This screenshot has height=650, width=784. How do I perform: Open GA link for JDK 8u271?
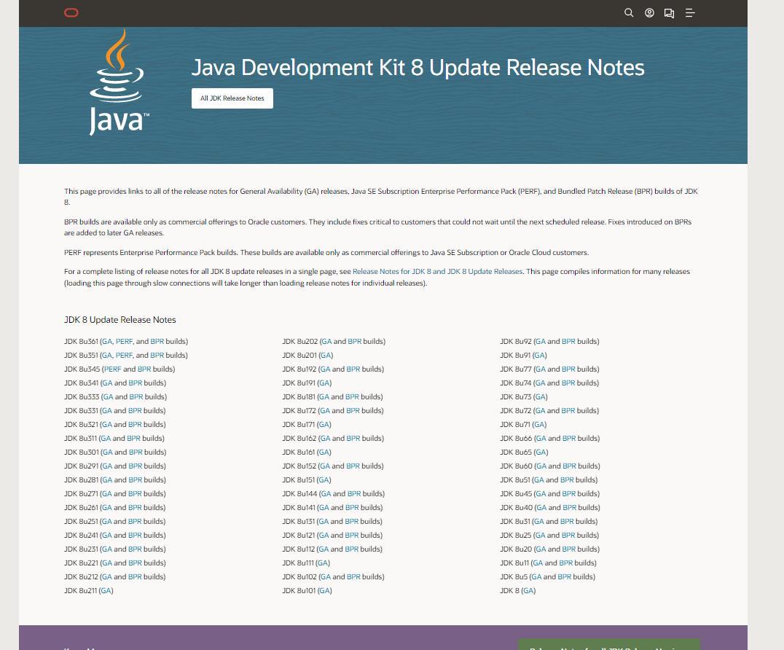106,494
